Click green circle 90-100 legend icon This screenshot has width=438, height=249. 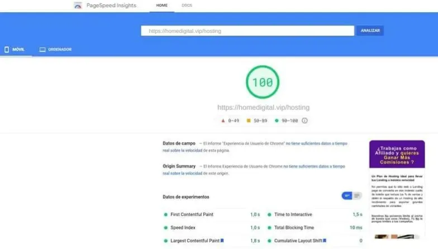277,120
